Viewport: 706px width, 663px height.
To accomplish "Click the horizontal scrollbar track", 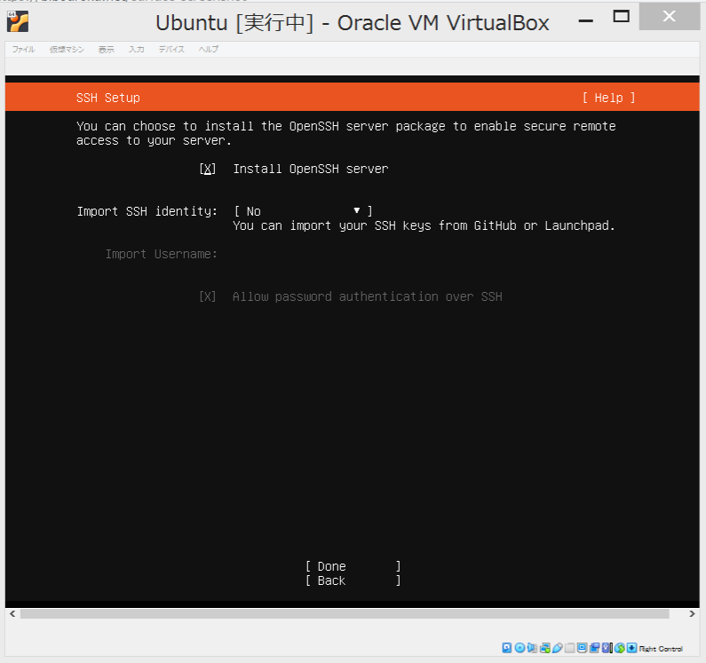I will (x=345, y=614).
